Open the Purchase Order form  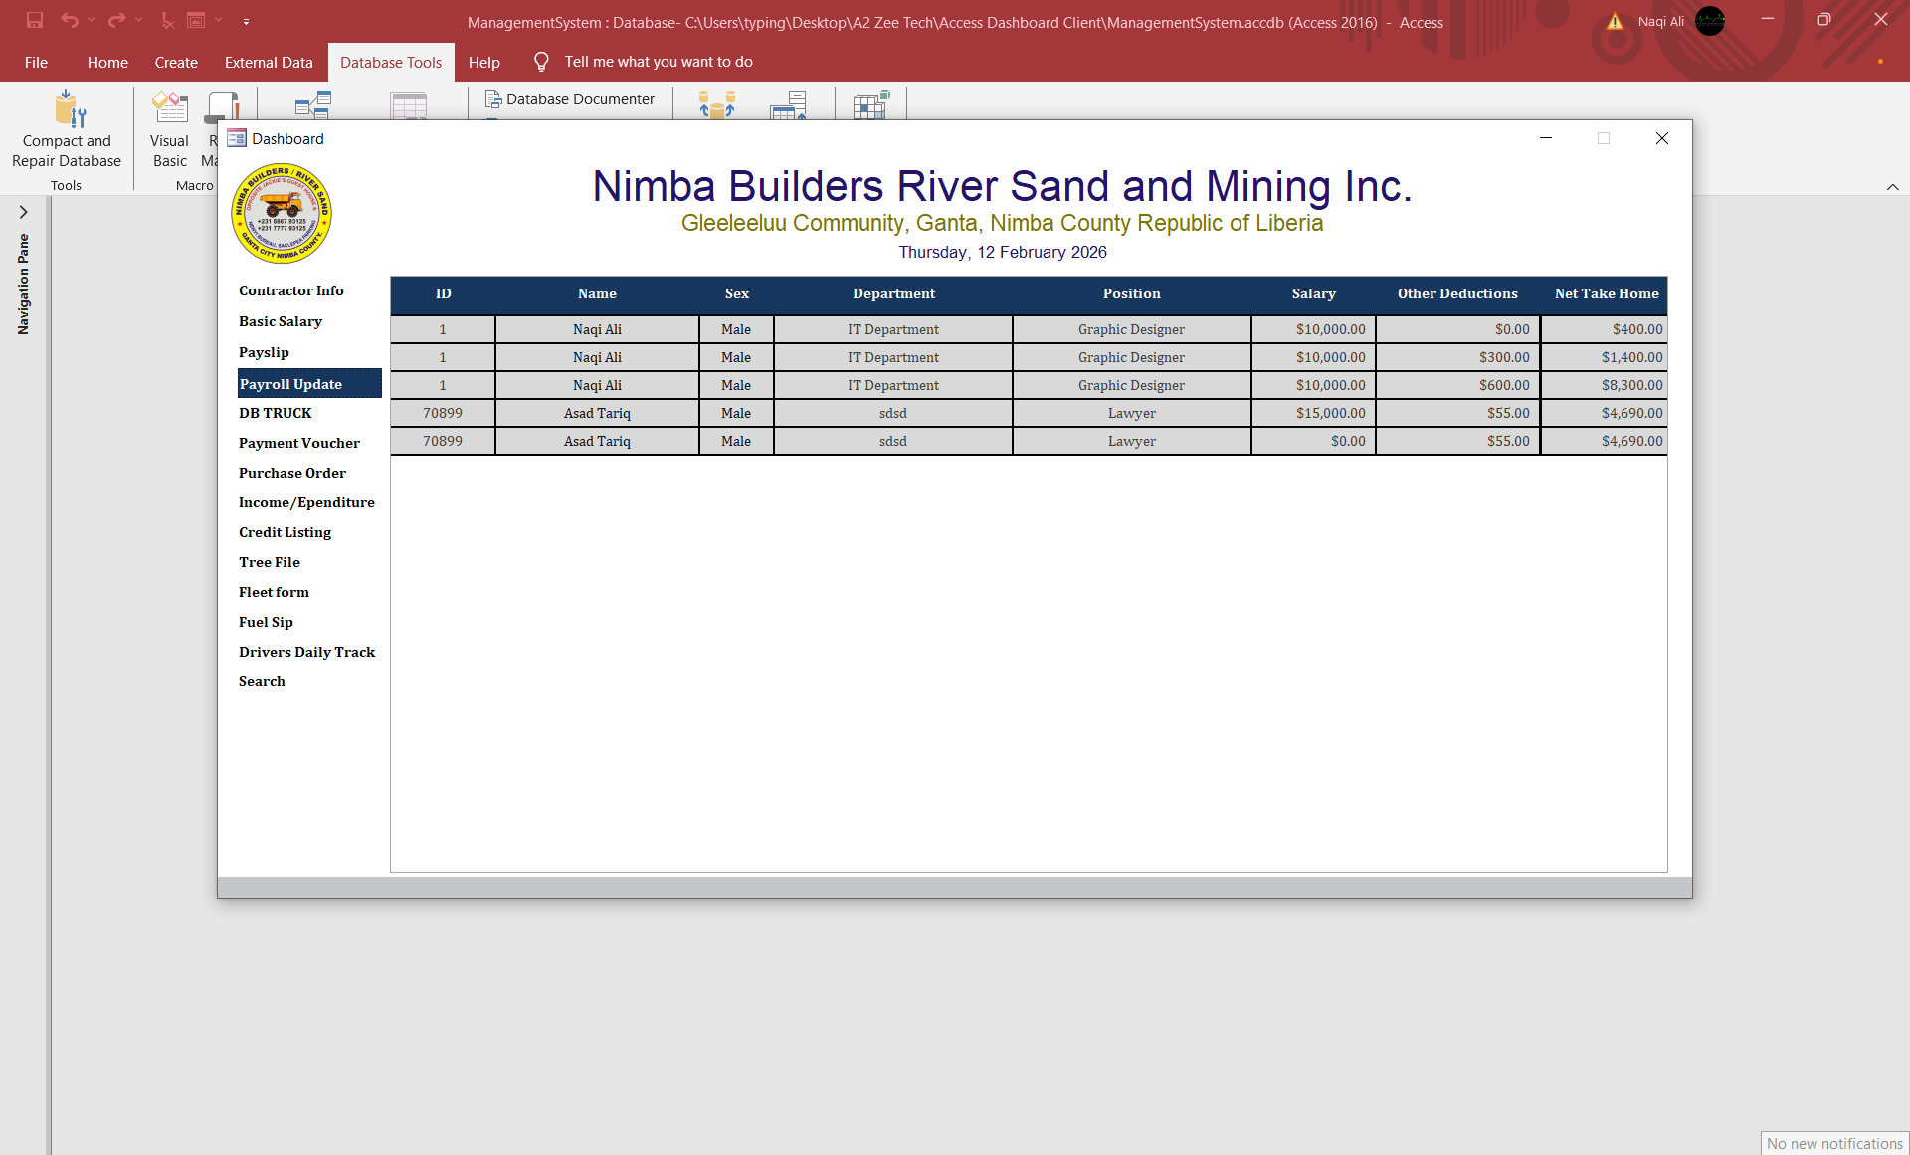[x=292, y=473]
